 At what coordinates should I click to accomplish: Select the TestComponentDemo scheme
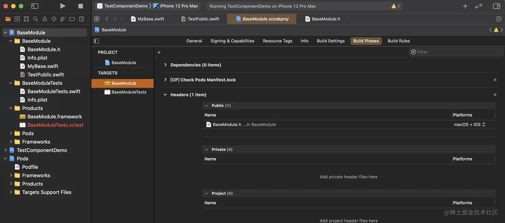[123, 6]
